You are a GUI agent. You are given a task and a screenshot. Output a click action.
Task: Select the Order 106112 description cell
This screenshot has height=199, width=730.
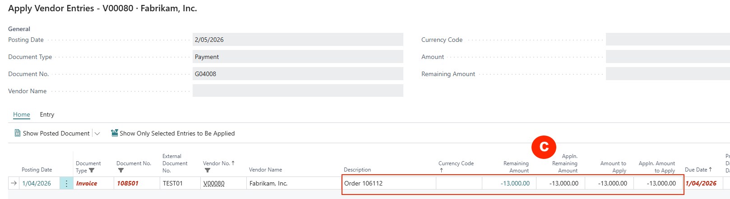click(389, 183)
